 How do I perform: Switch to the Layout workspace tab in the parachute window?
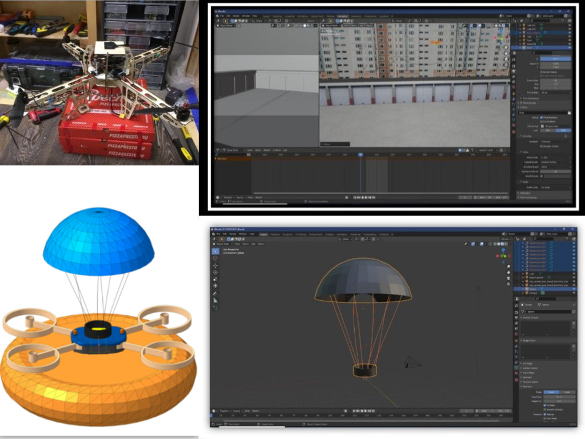point(263,234)
